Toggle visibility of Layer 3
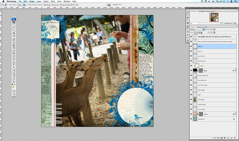This screenshot has height=141, width=239. (191, 46)
